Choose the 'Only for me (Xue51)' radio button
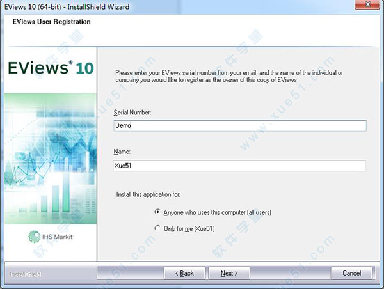This screenshot has height=289, width=384. [x=157, y=228]
